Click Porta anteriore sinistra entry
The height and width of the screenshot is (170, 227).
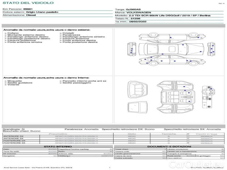tap(25, 42)
